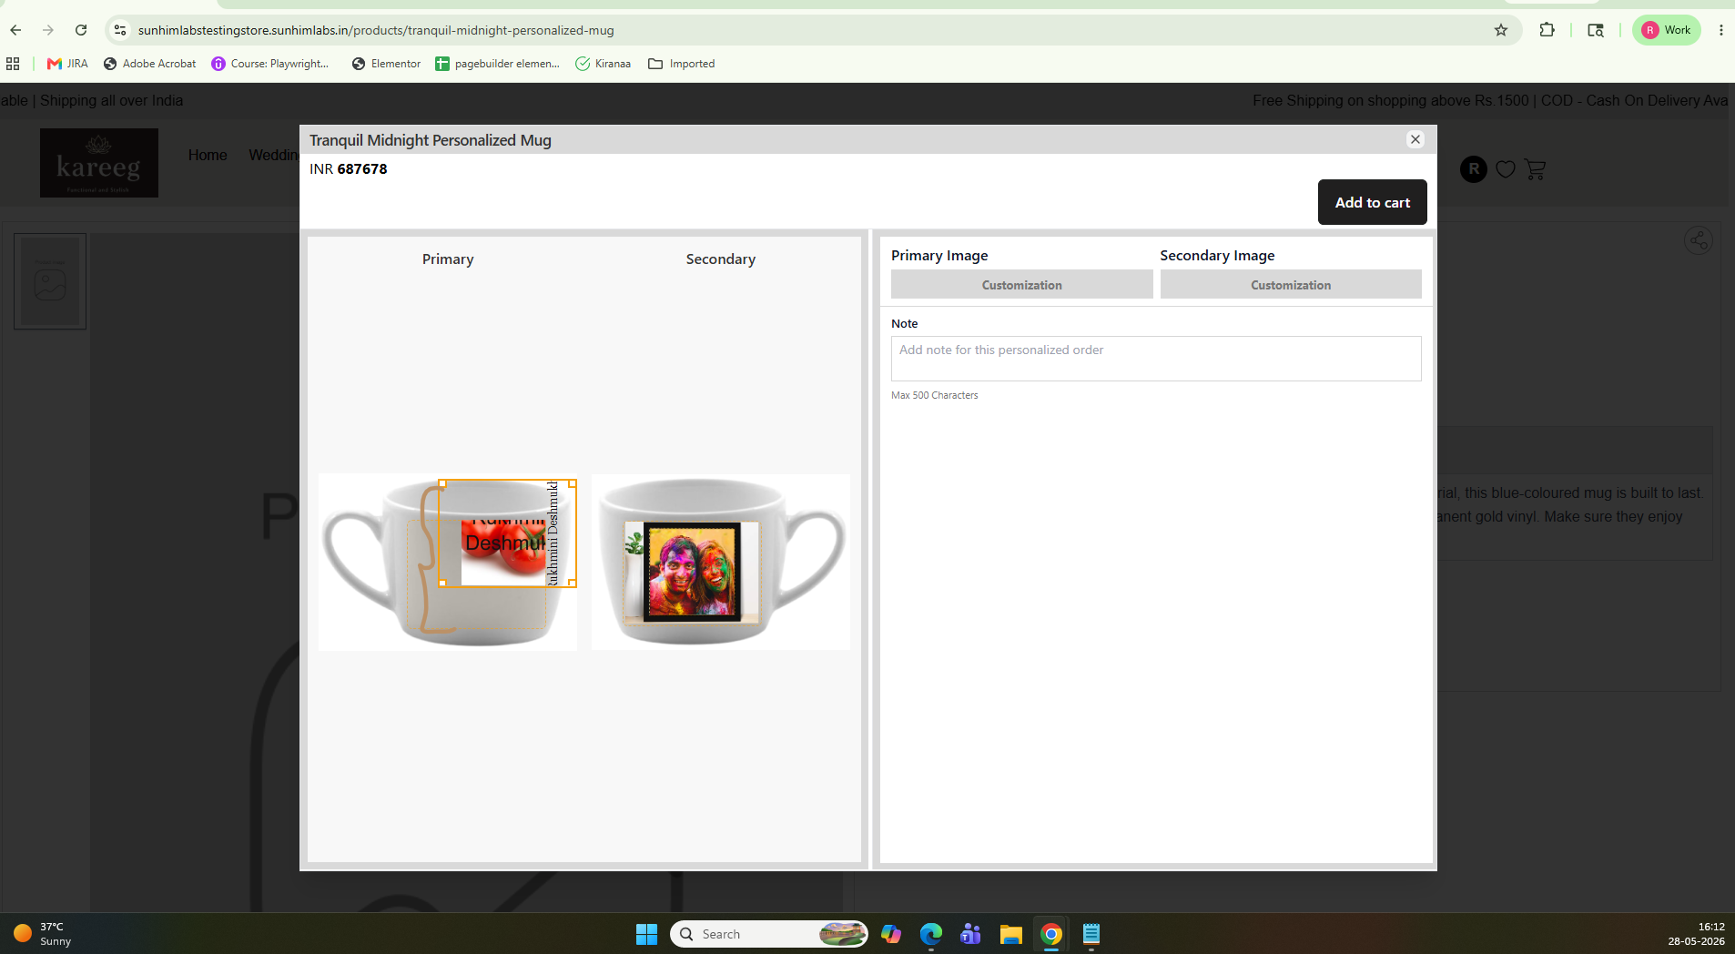Screen dimensions: 1735x954
Task: Click the share icon on the product page
Action: (1698, 240)
